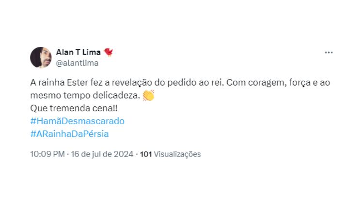Open the Alan T Lima display name
This screenshot has width=362, height=203.
(79, 52)
